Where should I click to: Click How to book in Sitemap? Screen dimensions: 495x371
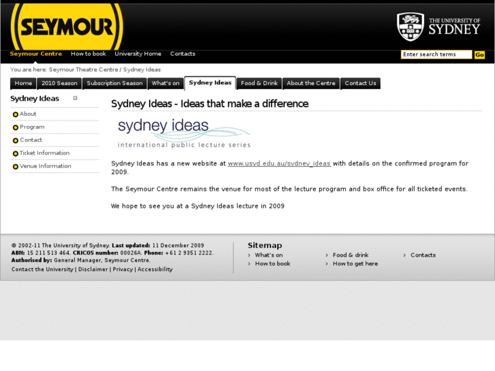click(x=273, y=263)
